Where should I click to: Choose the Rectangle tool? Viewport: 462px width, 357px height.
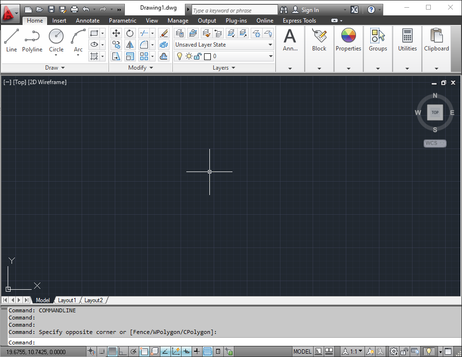click(x=94, y=33)
